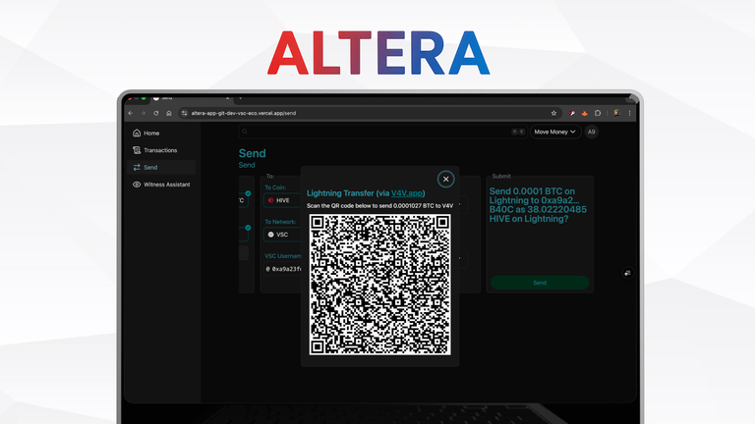Image resolution: width=755 pixels, height=424 pixels.
Task: Select Send in the sidebar
Action: point(161,167)
